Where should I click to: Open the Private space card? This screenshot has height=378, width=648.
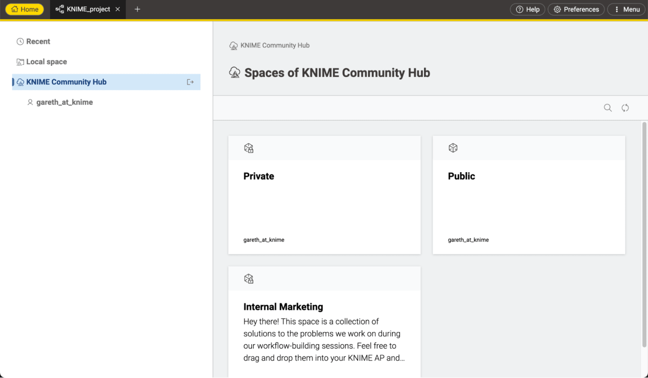pos(324,195)
